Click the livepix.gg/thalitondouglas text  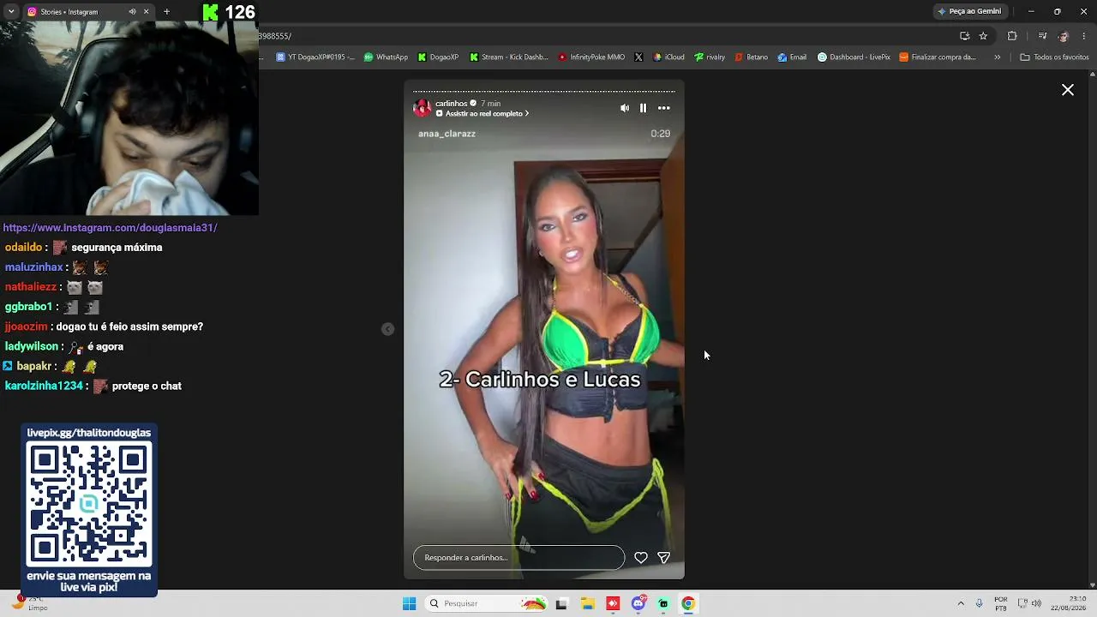click(89, 433)
